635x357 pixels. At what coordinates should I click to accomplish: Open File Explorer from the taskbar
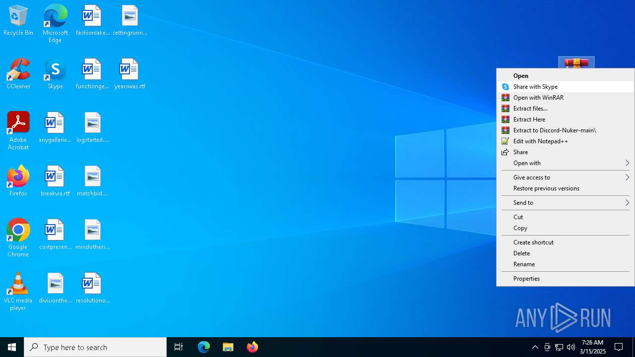(x=228, y=347)
